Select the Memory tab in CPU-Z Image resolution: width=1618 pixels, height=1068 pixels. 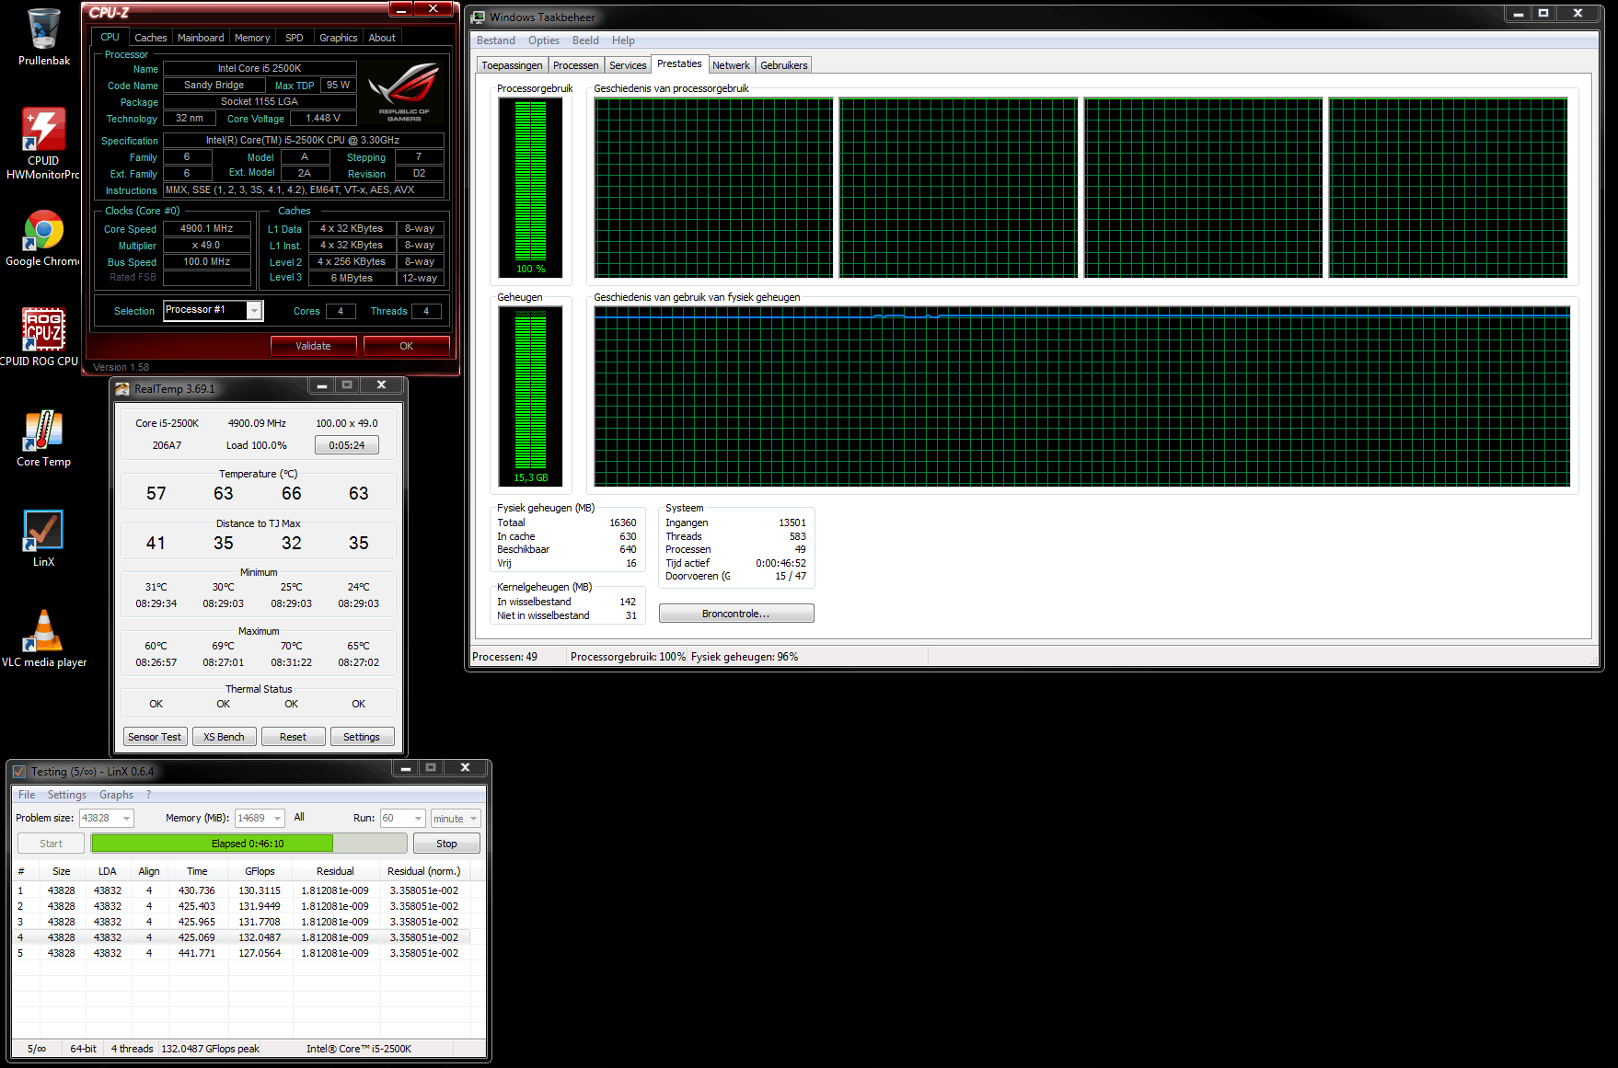coord(252,38)
